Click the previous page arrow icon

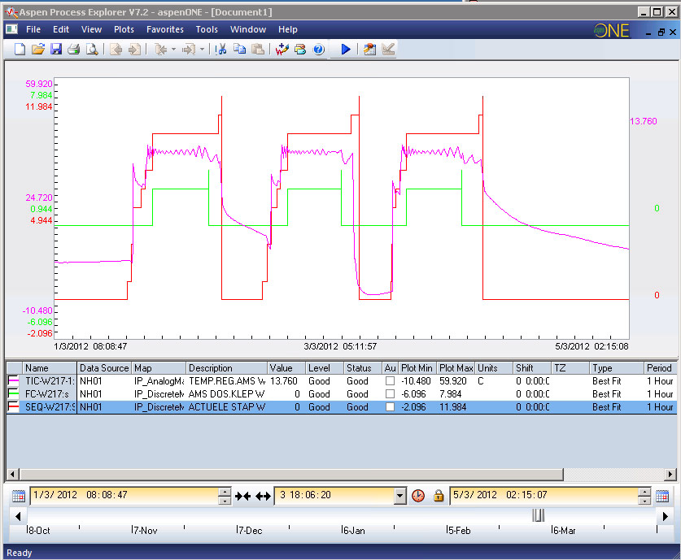(116, 49)
